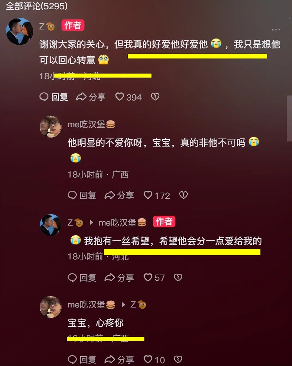Reply to comment with 57 likes

pos(82,278)
